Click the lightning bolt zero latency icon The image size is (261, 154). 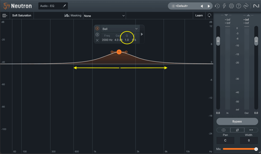[x=224, y=6]
